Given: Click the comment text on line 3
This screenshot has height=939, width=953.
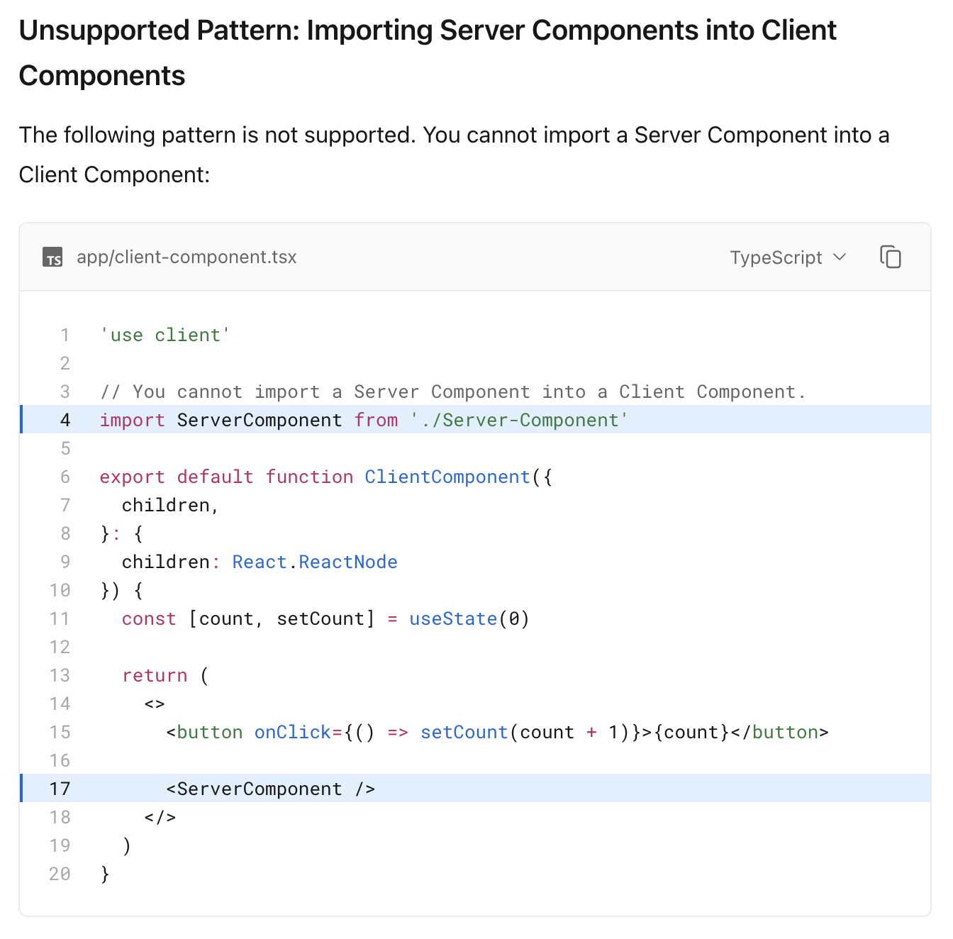Looking at the screenshot, I should click(x=453, y=391).
